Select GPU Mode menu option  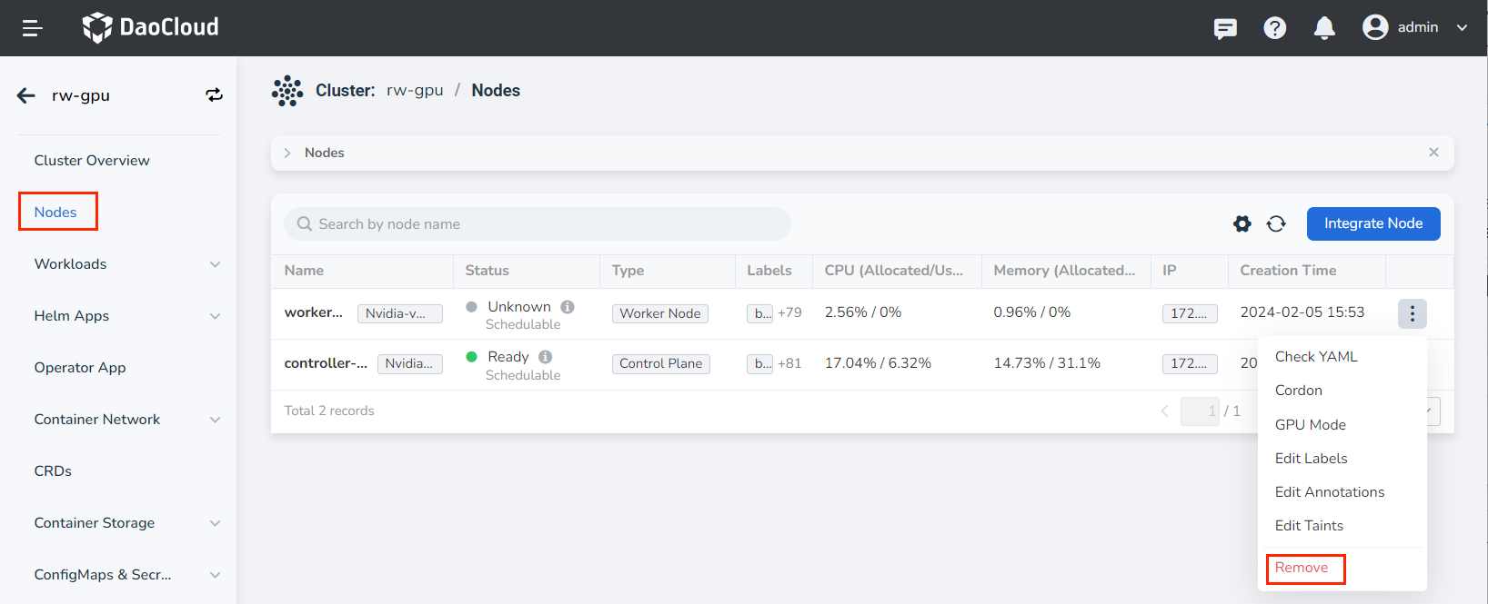(x=1310, y=425)
